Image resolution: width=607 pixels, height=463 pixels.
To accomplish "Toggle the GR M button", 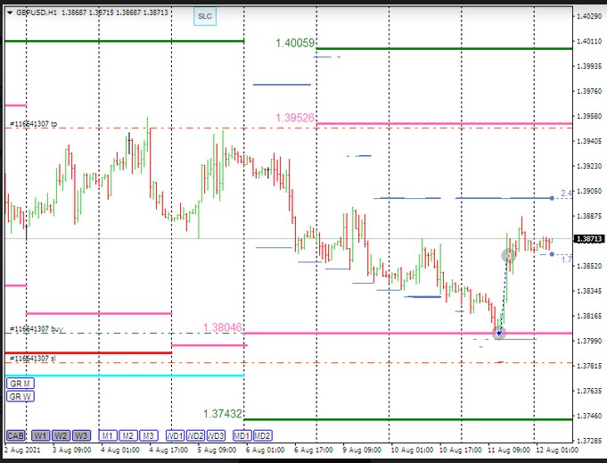I will (20, 383).
